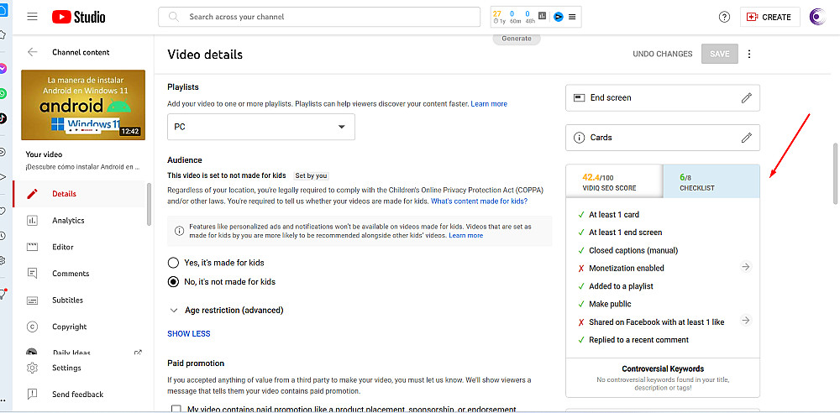This screenshot has height=413, width=840.
Task: Edit the End screen with pencil icon
Action: tap(746, 98)
